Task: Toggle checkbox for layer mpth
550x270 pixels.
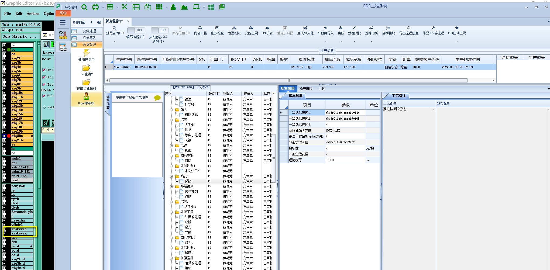Action: (x=4, y=199)
